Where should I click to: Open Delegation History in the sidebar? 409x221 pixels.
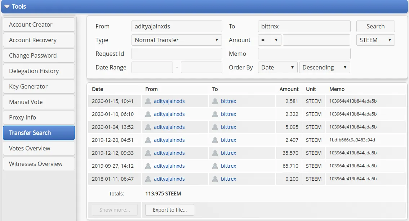pos(39,71)
